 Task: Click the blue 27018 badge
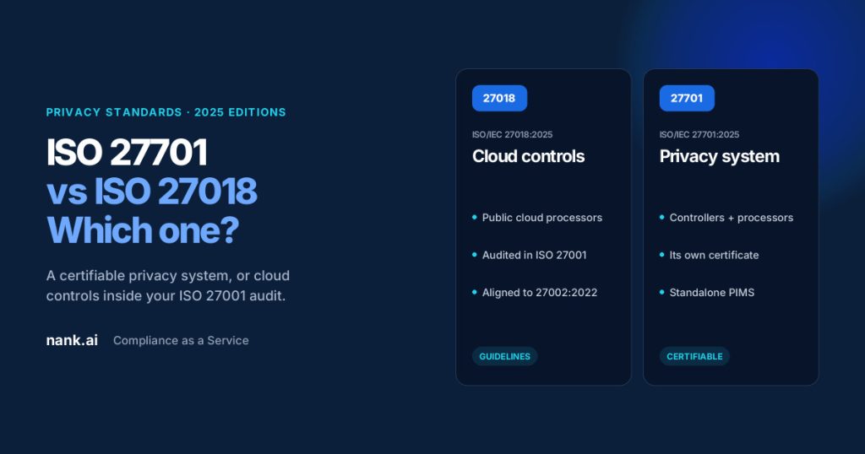[499, 98]
